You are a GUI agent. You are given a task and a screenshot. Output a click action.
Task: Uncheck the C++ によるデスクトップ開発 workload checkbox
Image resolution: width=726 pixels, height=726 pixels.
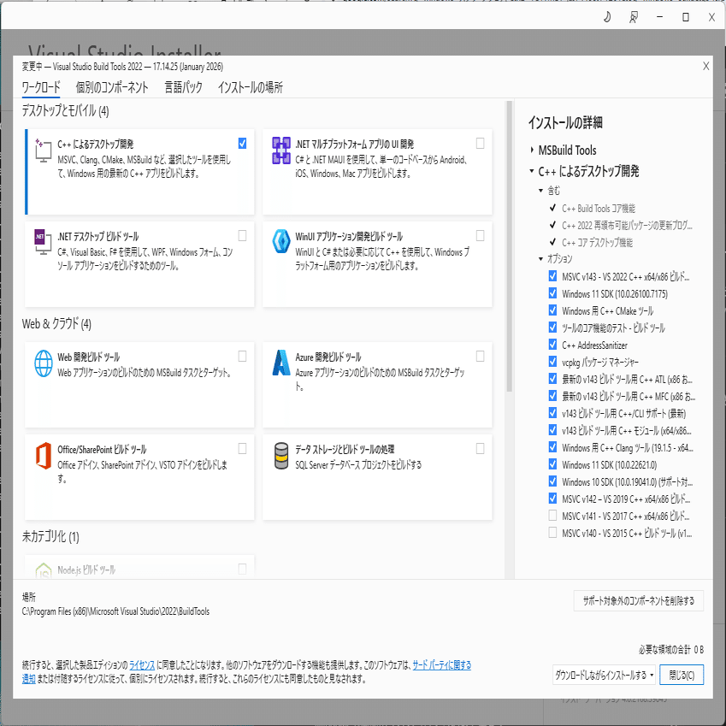click(x=242, y=144)
